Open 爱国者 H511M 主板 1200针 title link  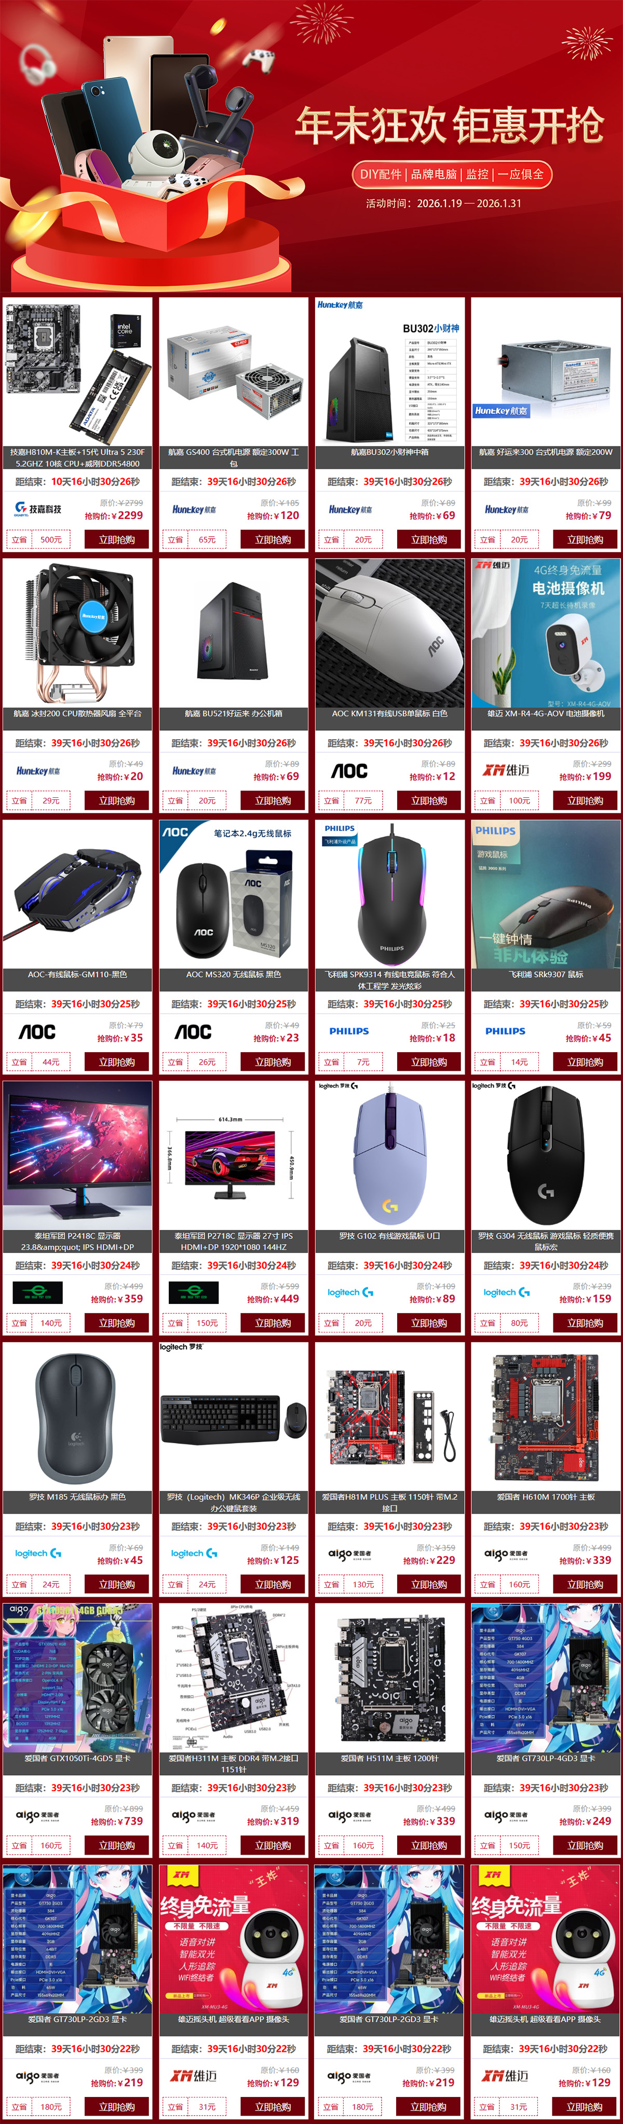coord(389,1758)
